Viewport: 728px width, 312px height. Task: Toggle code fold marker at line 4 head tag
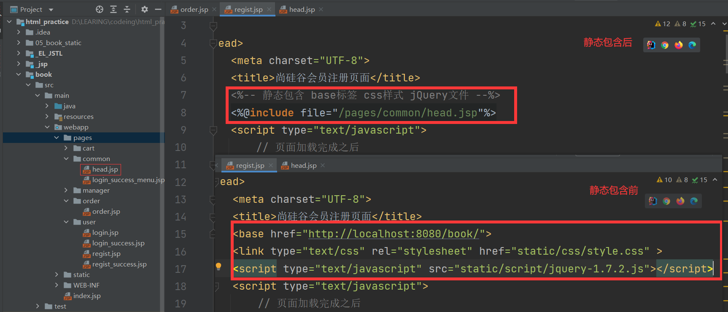tap(213, 43)
